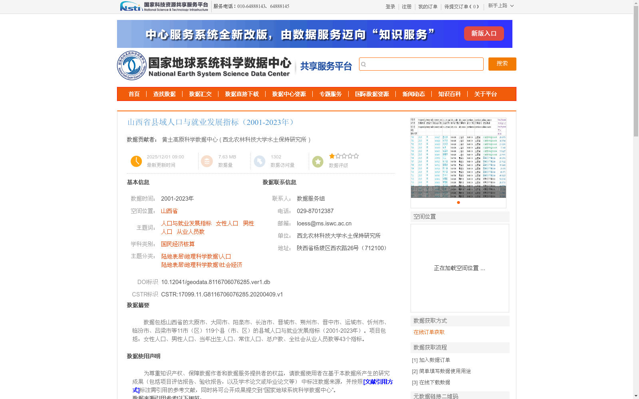Click the email loess@ms.iswc.ac.cn
Image resolution: width=639 pixels, height=399 pixels.
(x=324, y=223)
